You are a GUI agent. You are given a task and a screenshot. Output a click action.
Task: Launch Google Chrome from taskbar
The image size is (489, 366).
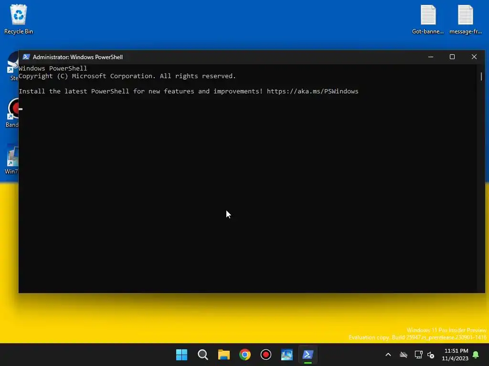coord(245,355)
